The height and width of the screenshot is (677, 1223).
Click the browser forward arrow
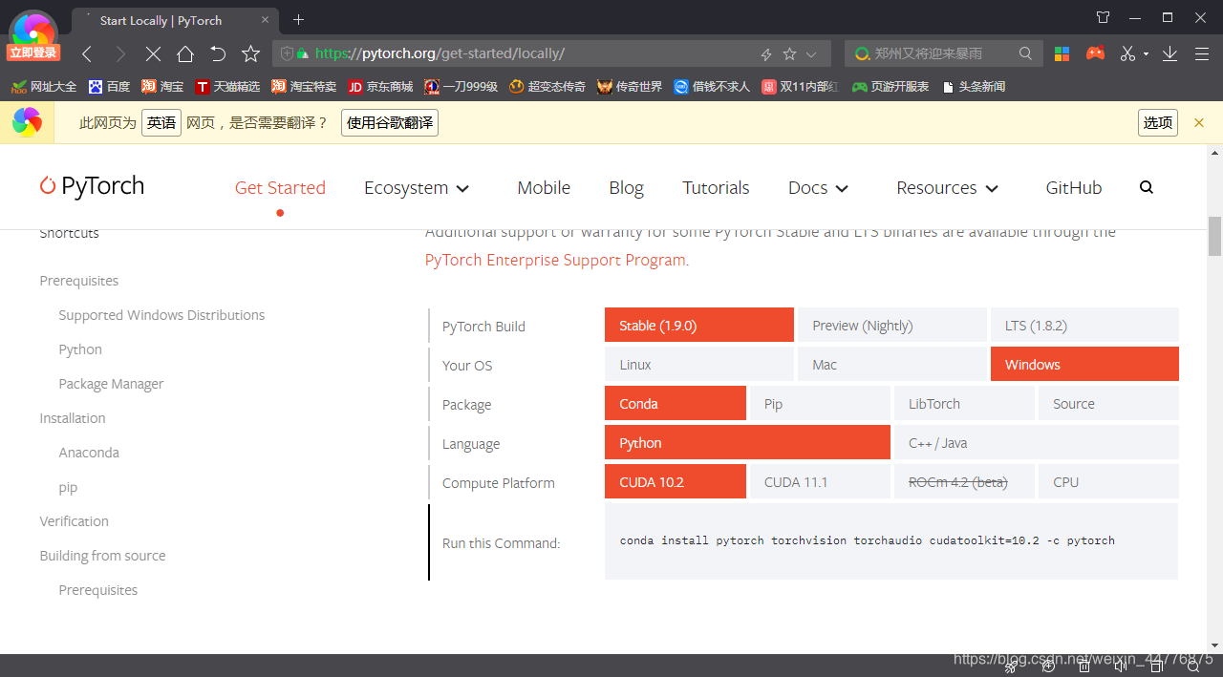click(x=120, y=54)
